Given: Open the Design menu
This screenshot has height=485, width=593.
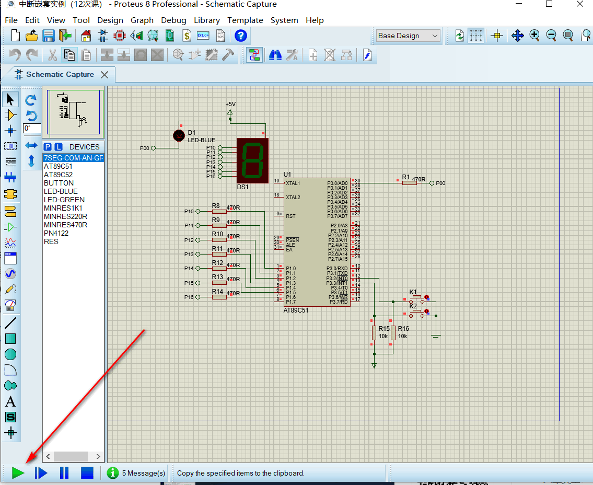Looking at the screenshot, I should tap(110, 20).
